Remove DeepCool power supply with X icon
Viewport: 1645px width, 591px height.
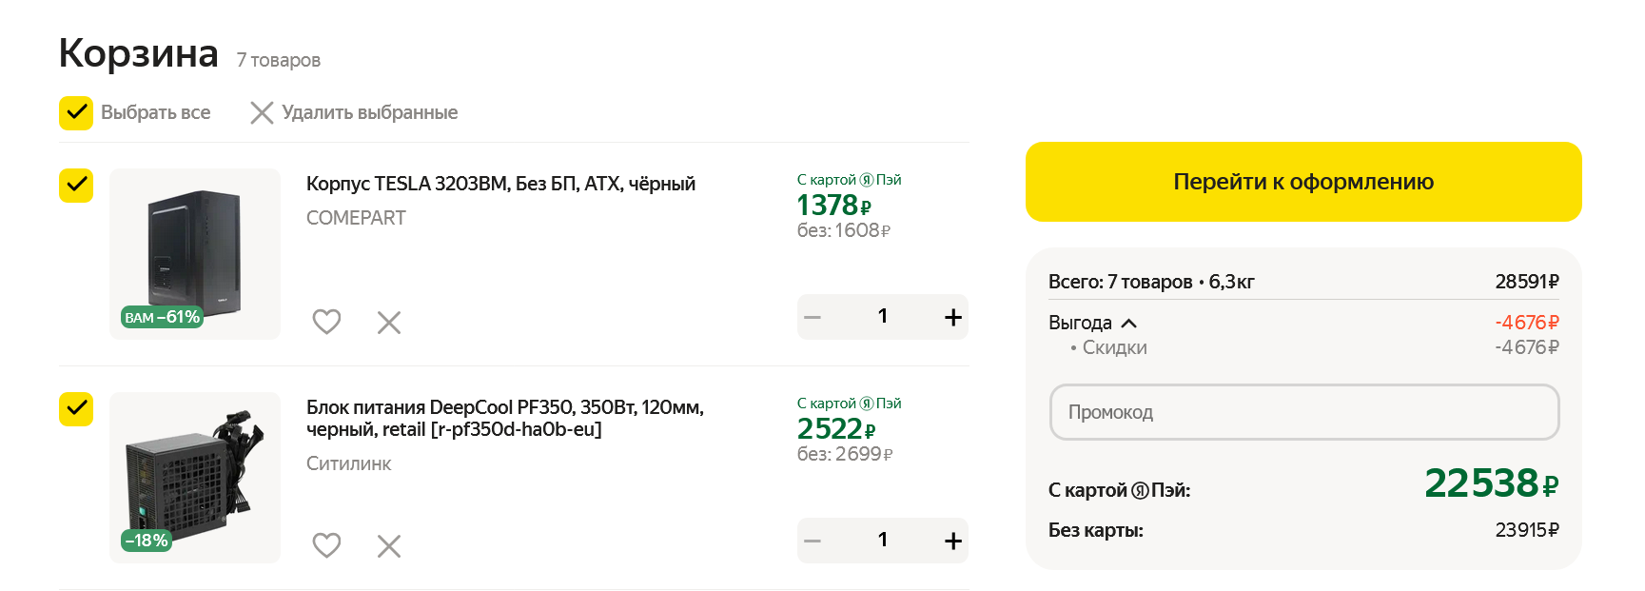[389, 546]
